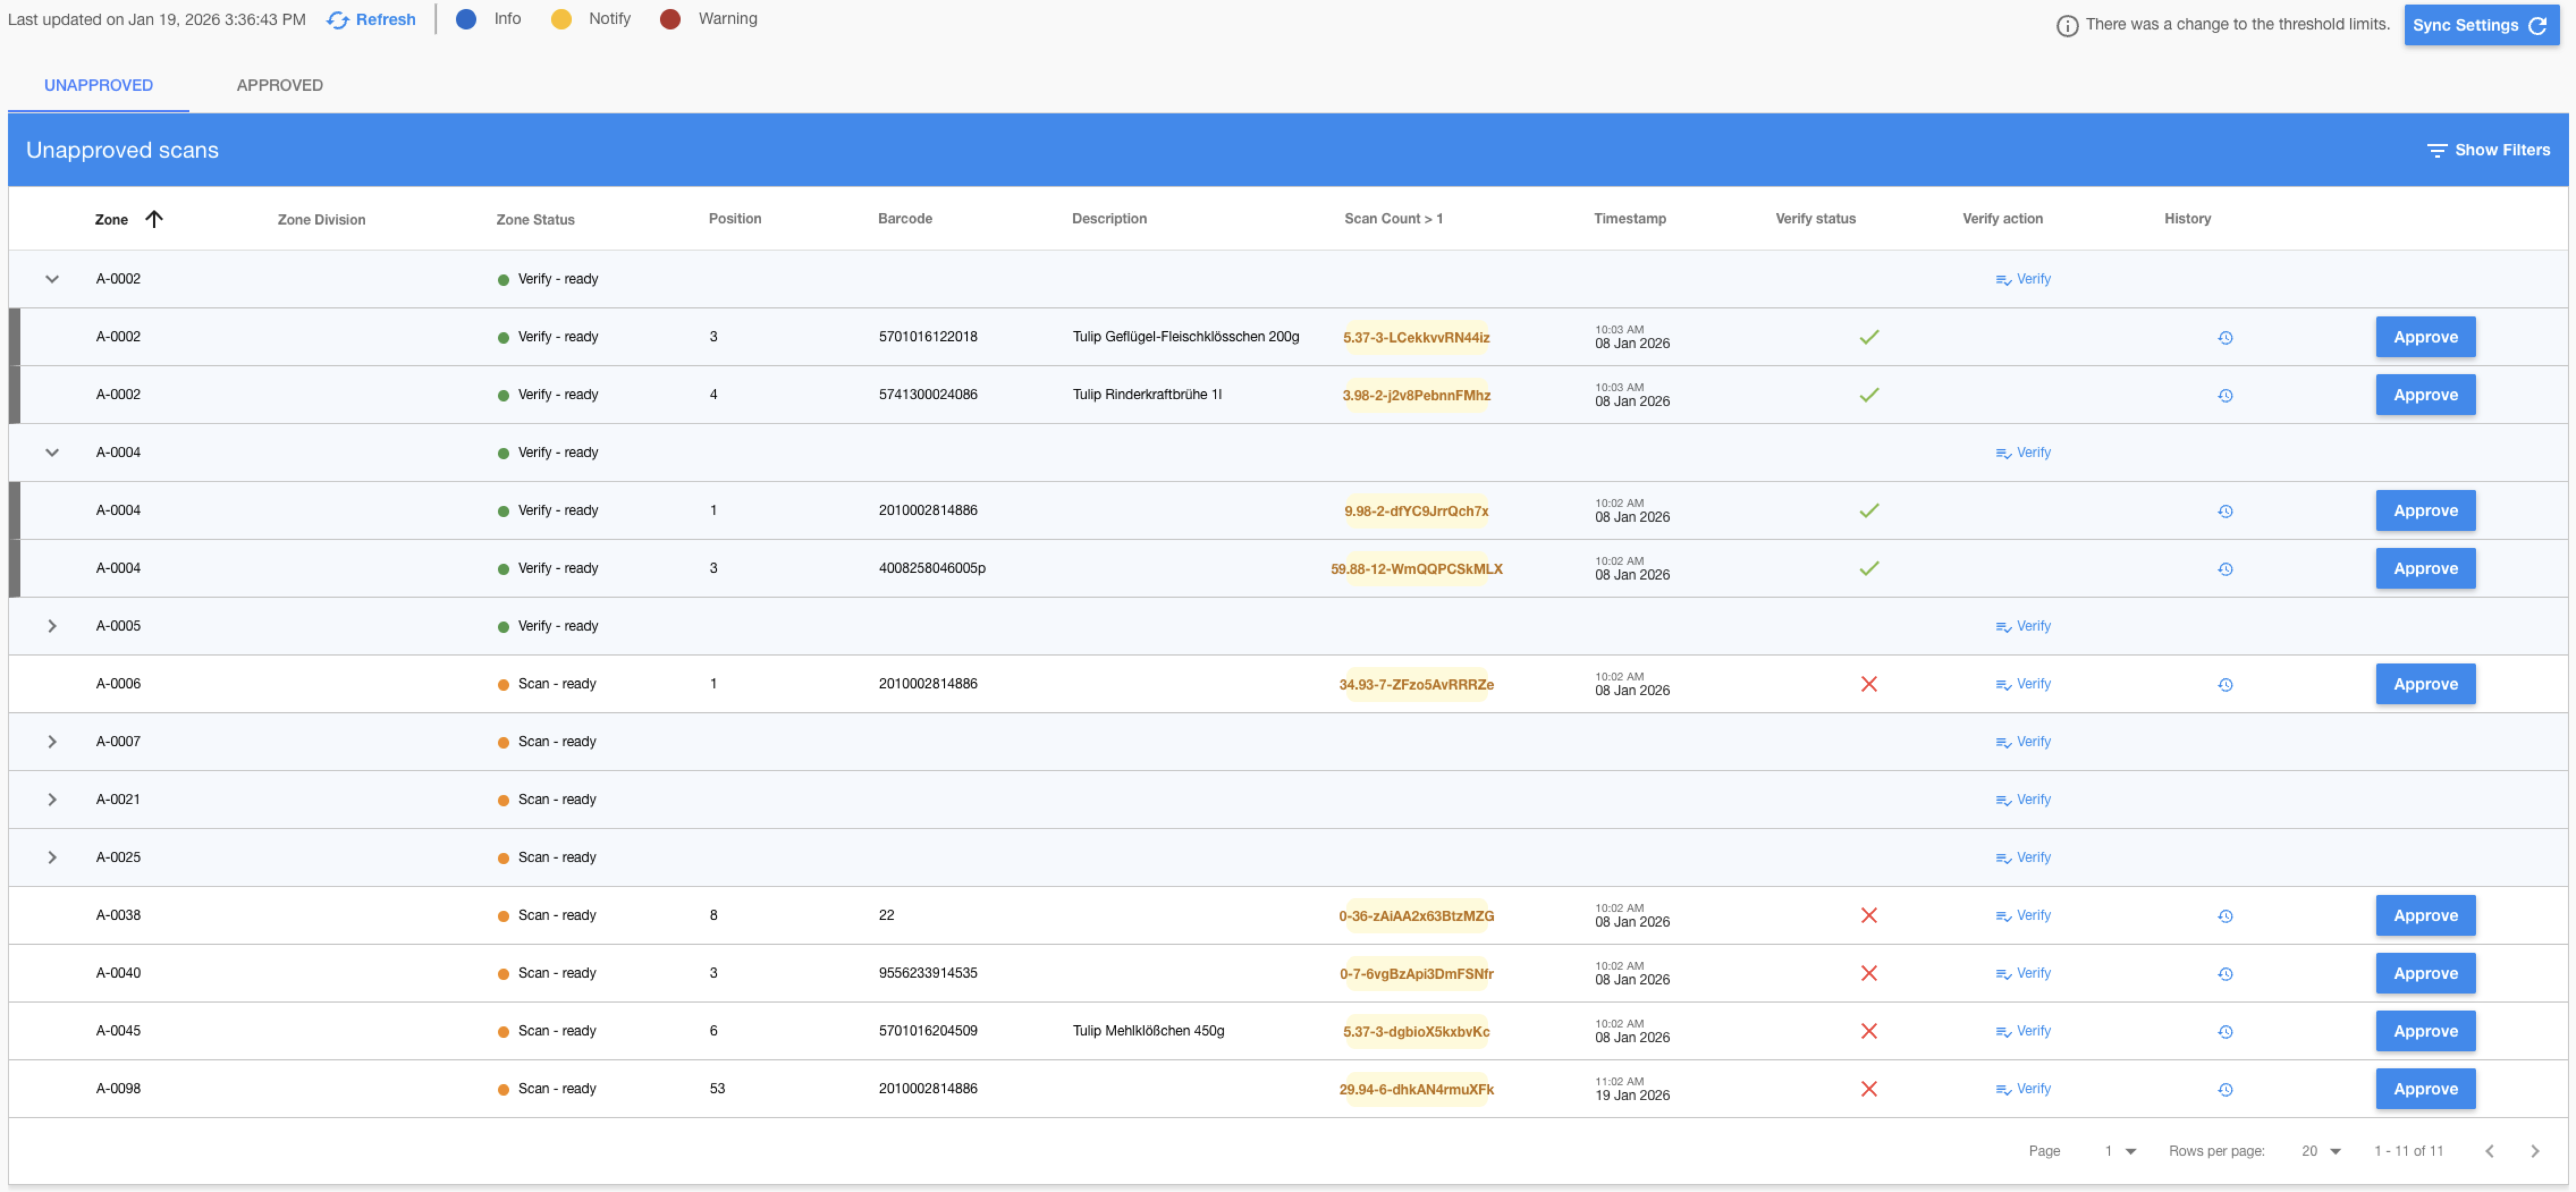This screenshot has width=2576, height=1192.
Task: Click next page arrow in pagination
Action: tap(2534, 1151)
